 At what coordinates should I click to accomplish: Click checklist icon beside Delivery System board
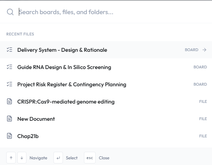[x=9, y=50]
